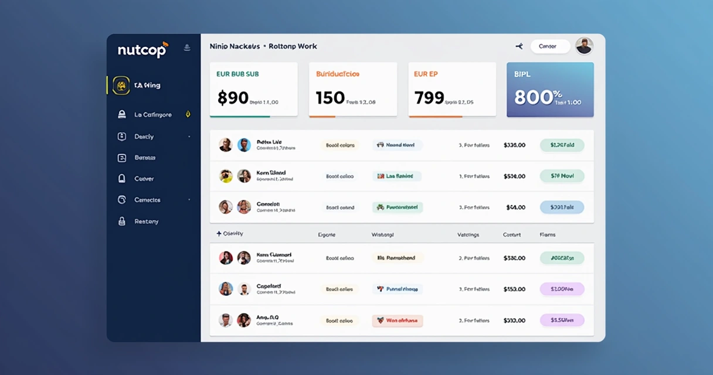The height and width of the screenshot is (375, 713).
Task: Click the progress bar under the $90 card
Action: point(253,116)
